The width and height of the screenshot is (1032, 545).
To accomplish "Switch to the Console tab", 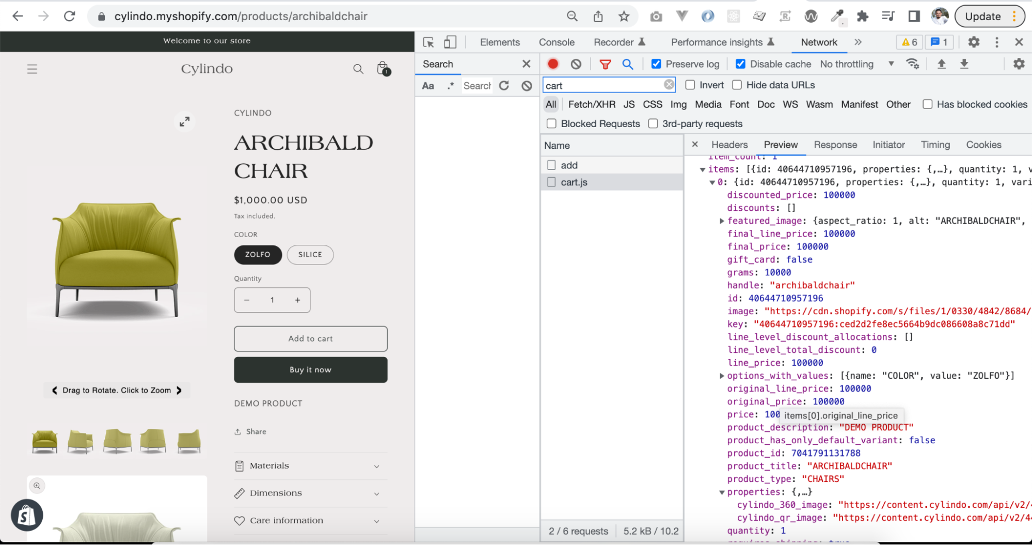I will pyautogui.click(x=556, y=42).
